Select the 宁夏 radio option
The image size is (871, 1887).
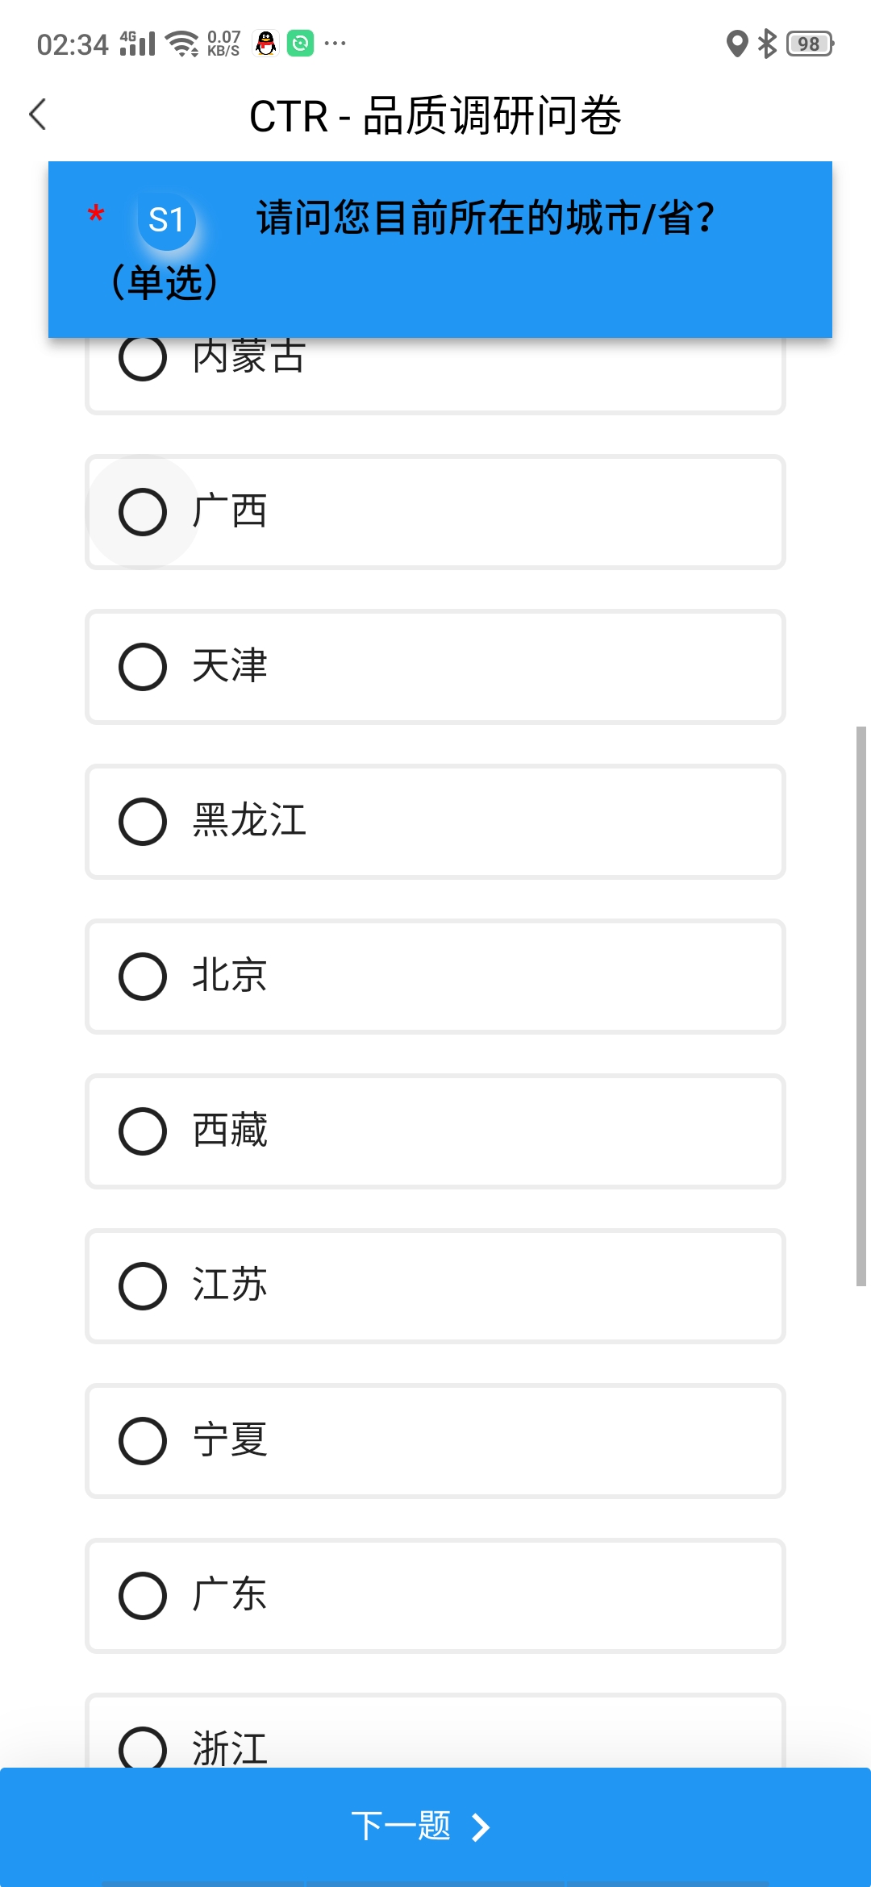pyautogui.click(x=435, y=1441)
